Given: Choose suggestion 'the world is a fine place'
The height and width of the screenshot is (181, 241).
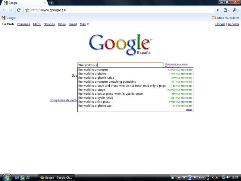Looking at the screenshot, I should click(x=135, y=102).
